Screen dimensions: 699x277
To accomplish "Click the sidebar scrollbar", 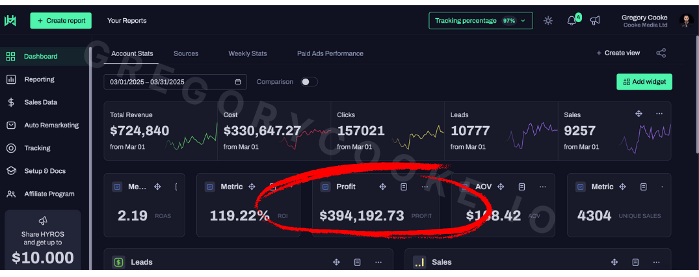I will [90, 158].
